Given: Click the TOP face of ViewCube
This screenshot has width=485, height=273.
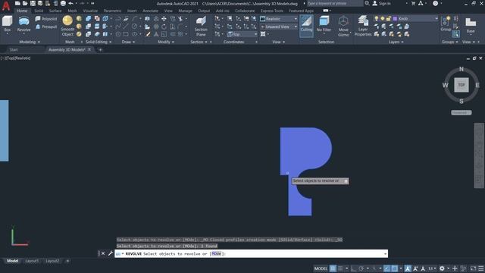Looking at the screenshot, I should click(x=462, y=85).
